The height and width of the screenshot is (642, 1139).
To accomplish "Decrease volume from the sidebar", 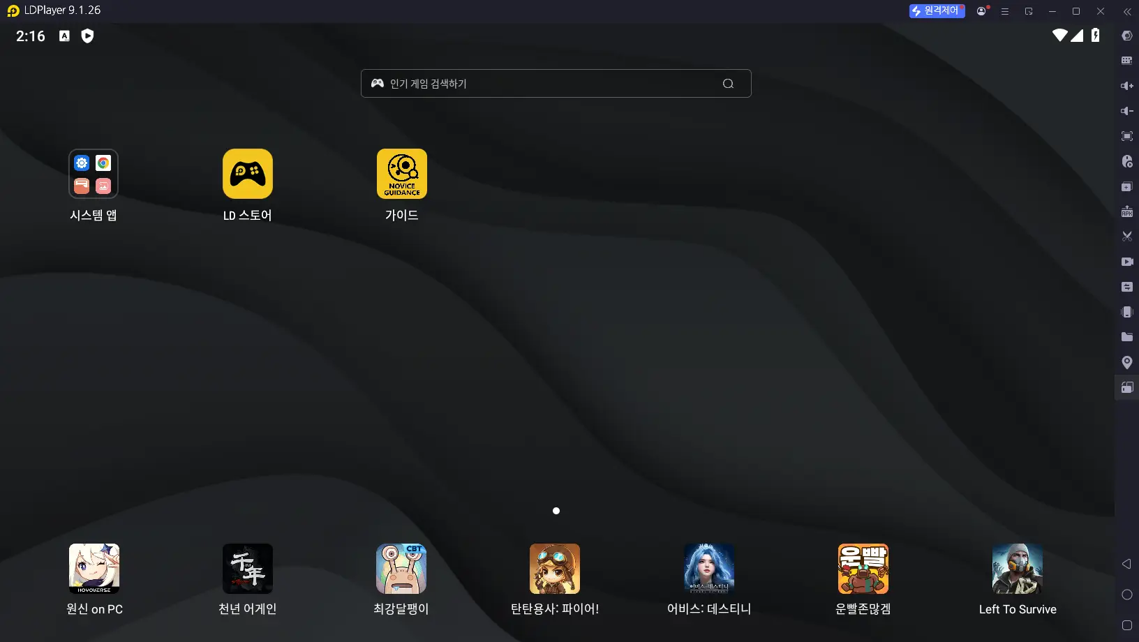I will [1127, 111].
